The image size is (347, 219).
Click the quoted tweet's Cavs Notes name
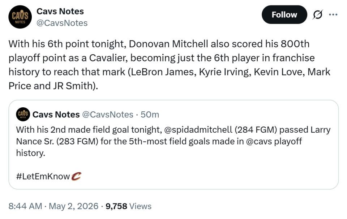(56, 115)
